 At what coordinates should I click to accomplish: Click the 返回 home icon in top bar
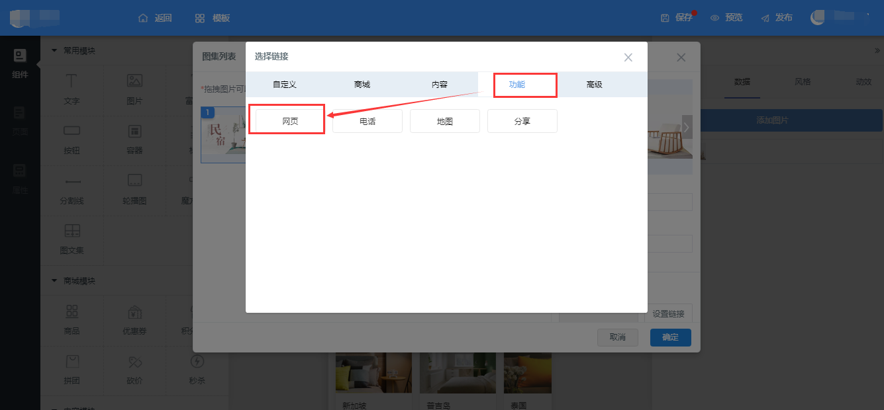click(x=143, y=18)
